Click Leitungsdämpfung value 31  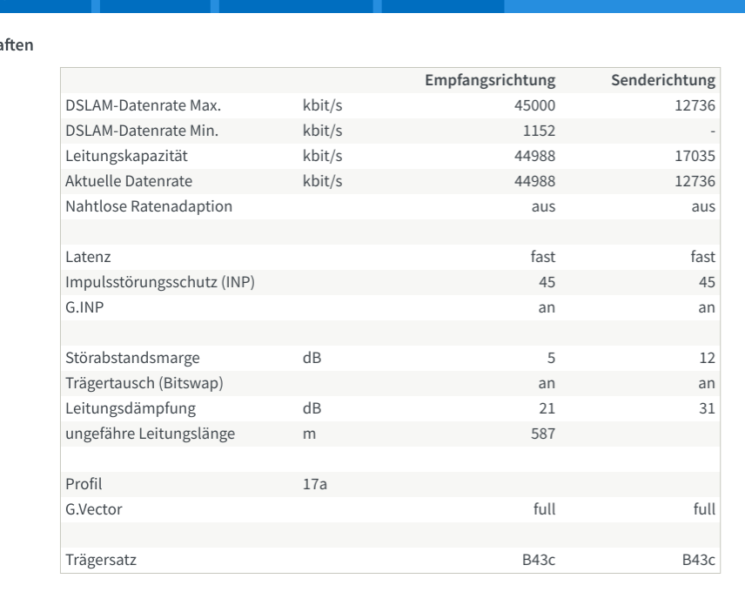click(707, 408)
